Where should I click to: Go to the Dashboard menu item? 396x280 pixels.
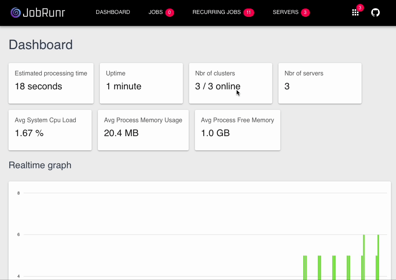(113, 12)
